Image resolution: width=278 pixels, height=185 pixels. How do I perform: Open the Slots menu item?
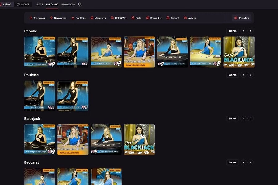pos(40,4)
